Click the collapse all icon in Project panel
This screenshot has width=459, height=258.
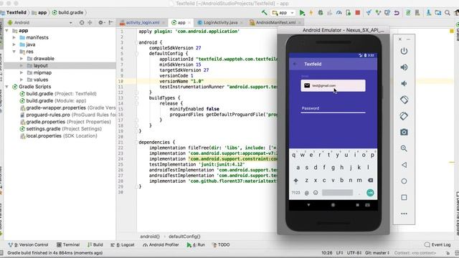(90, 22)
